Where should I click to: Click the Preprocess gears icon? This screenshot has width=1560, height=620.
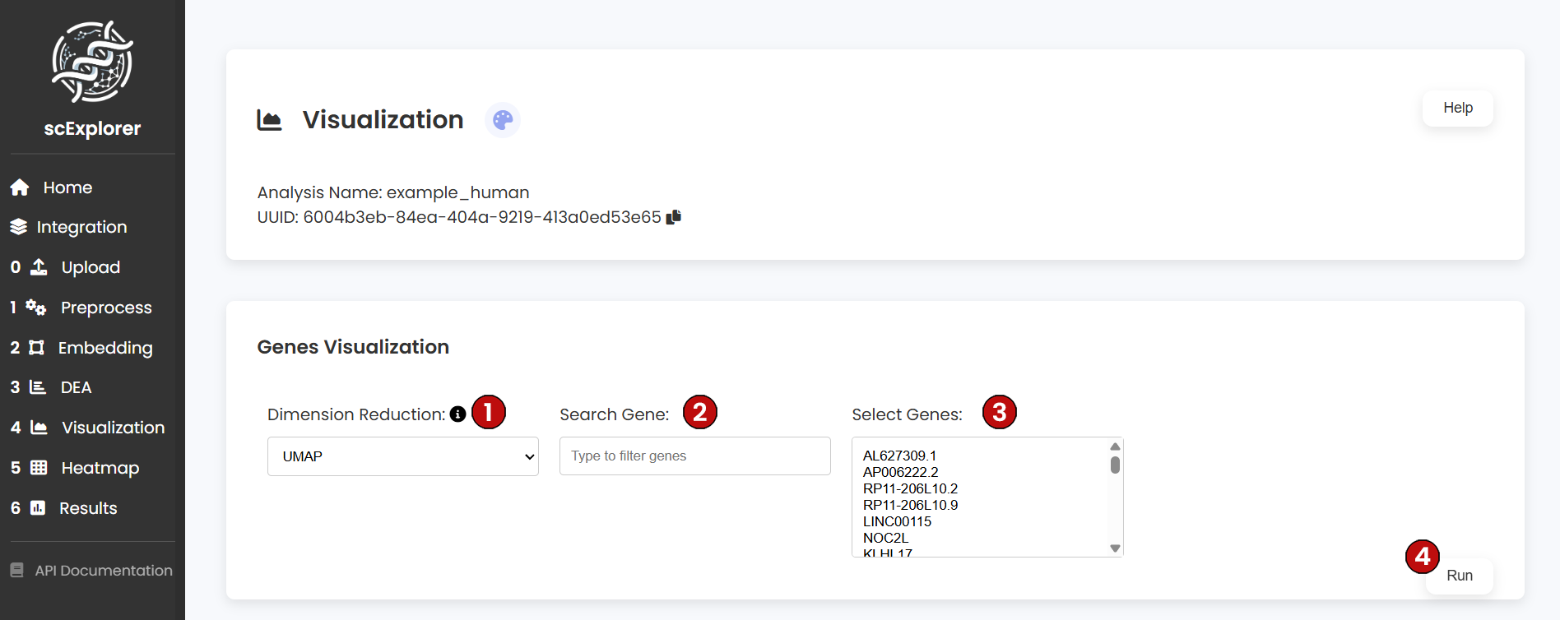tap(35, 308)
